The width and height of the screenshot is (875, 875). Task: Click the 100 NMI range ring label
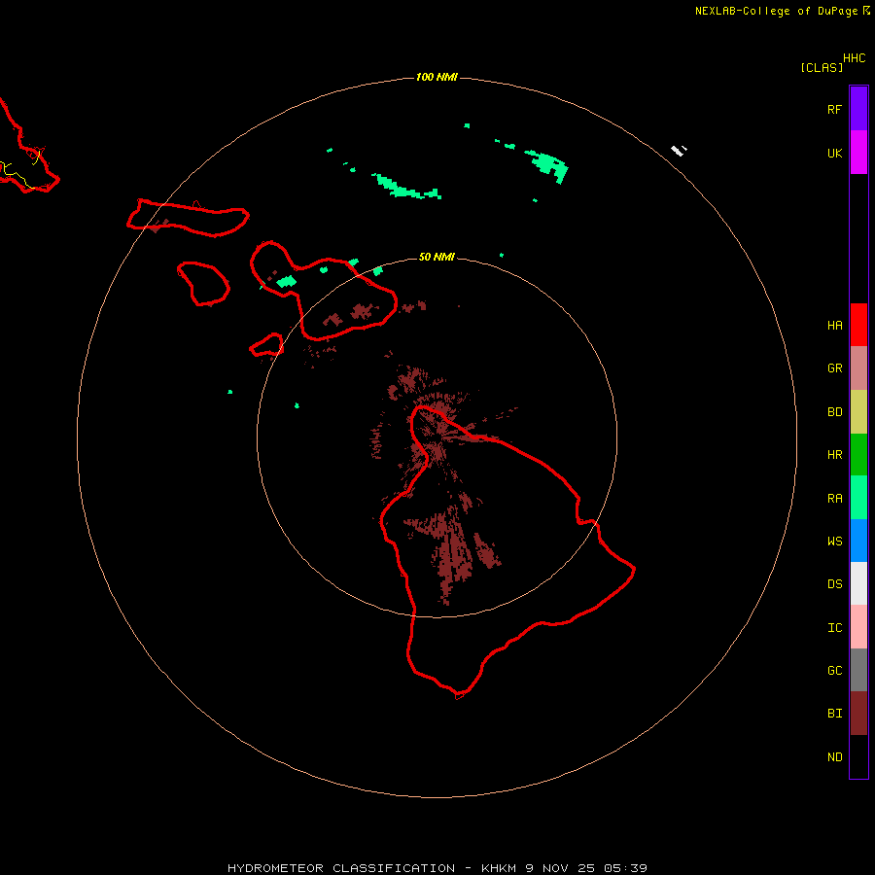pyautogui.click(x=437, y=77)
